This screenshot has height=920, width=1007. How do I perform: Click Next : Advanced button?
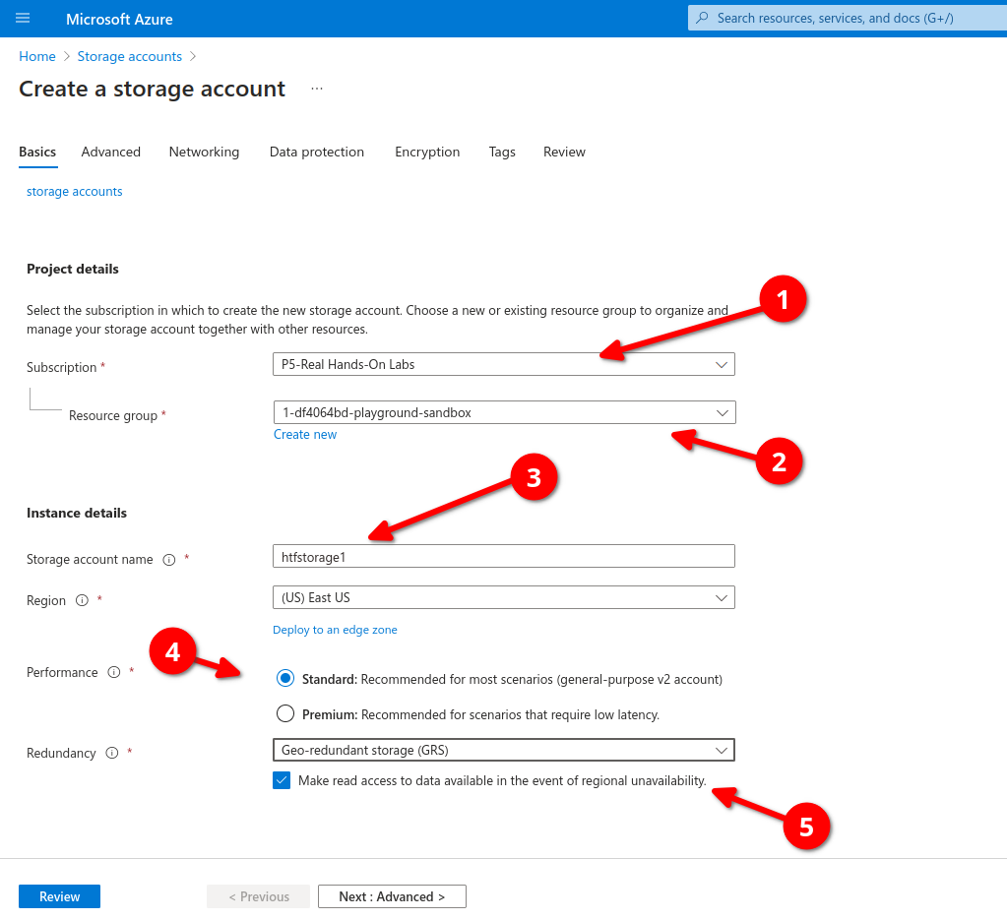(392, 896)
